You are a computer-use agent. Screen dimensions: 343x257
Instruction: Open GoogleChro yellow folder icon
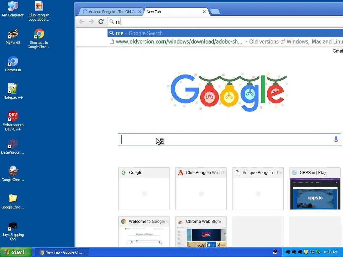(13, 201)
